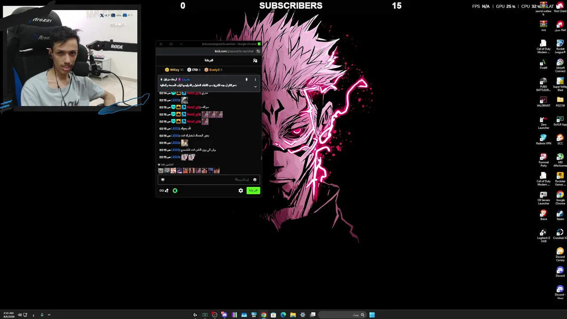The height and width of the screenshot is (319, 567).
Task: Click the site settings icon in address bar
Action: (x=258, y=51)
